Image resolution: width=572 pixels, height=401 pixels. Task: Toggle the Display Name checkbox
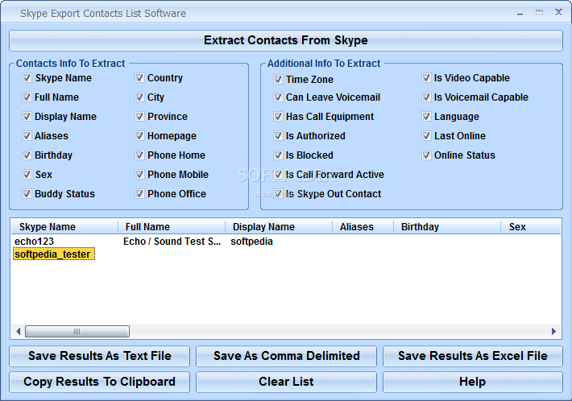tap(27, 116)
